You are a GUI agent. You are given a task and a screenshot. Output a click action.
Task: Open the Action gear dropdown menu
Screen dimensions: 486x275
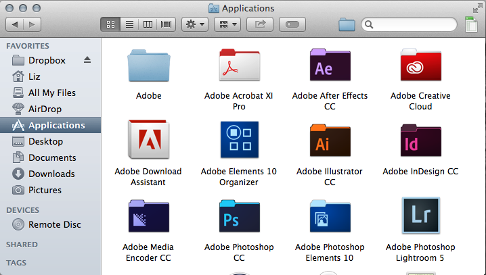[195, 24]
